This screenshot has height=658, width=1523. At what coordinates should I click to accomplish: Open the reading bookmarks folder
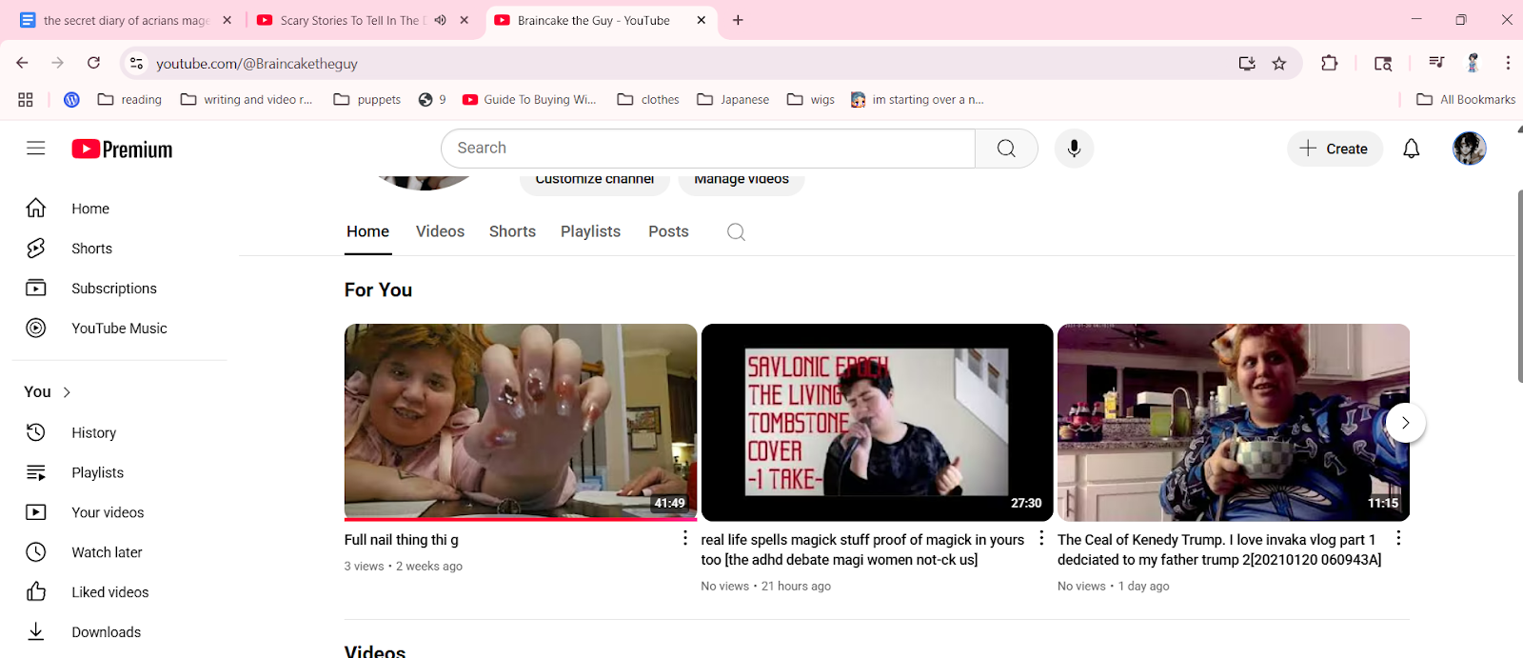pos(130,99)
